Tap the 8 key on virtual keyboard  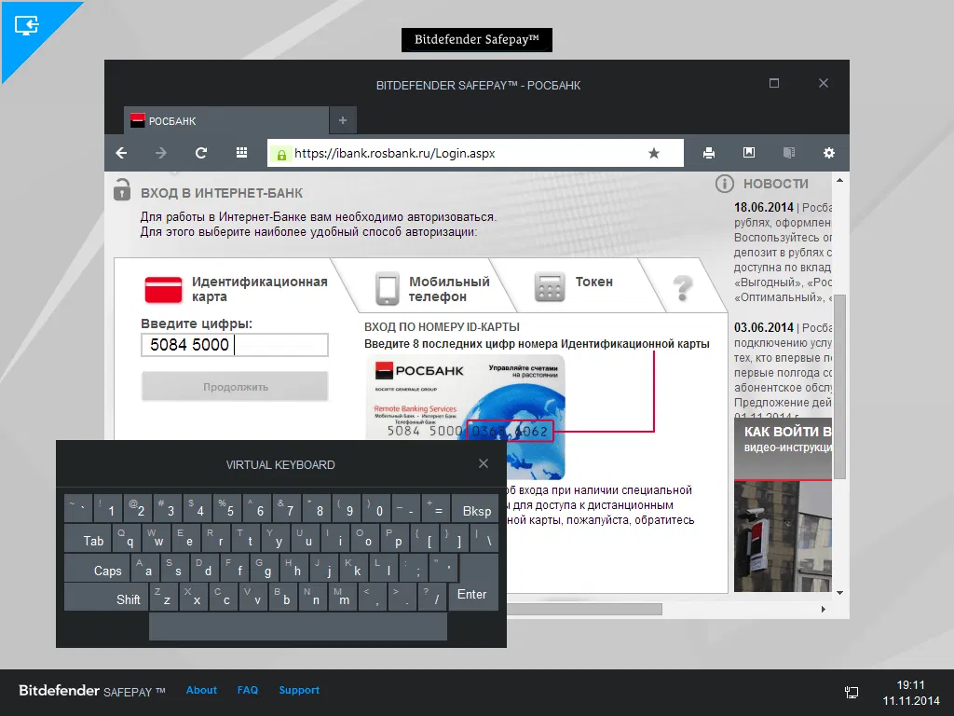[x=317, y=508]
